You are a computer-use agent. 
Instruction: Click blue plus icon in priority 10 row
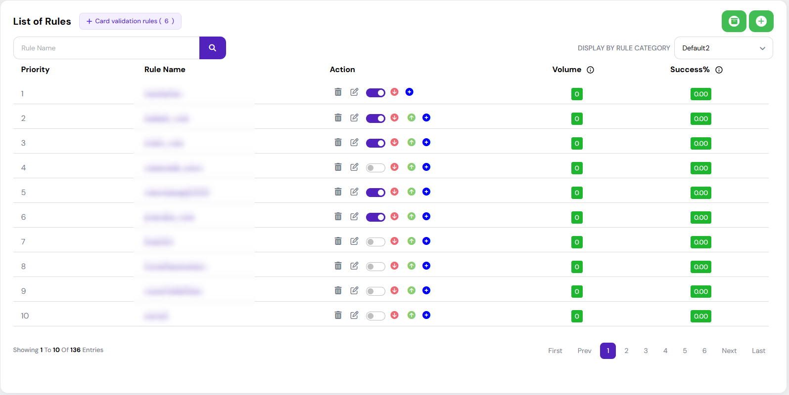pyautogui.click(x=426, y=315)
